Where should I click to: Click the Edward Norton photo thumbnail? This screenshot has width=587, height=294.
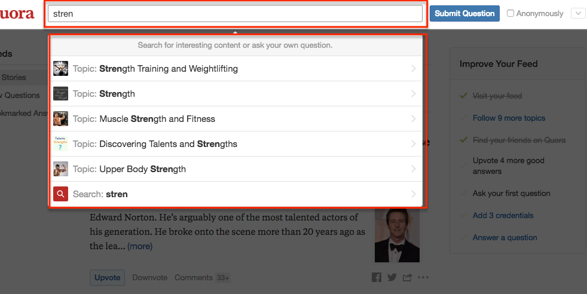[x=397, y=235]
